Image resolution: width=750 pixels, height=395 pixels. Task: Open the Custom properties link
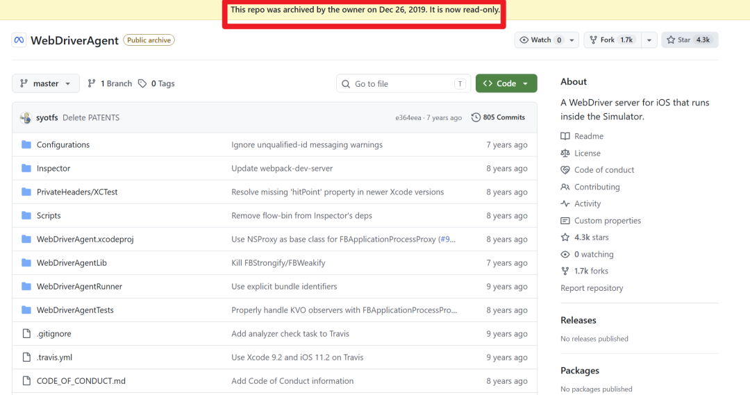608,221
